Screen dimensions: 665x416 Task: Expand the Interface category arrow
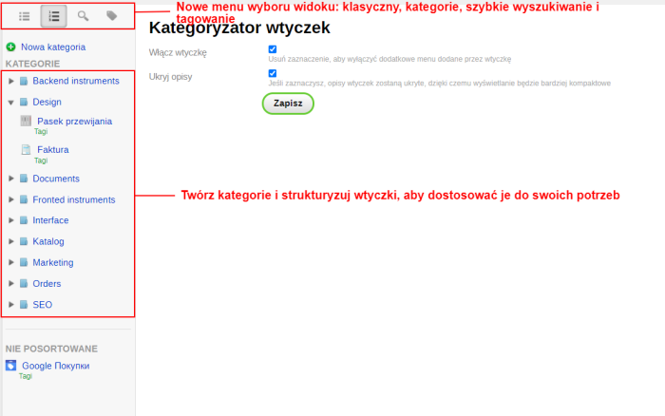coord(11,220)
